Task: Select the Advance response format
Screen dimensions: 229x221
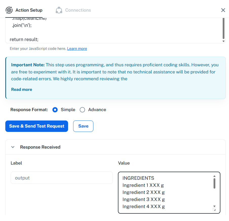Action: click(82, 110)
